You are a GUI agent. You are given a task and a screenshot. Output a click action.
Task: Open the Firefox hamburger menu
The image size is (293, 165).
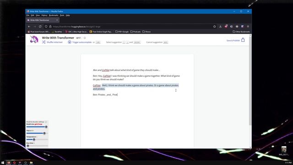tap(248, 27)
